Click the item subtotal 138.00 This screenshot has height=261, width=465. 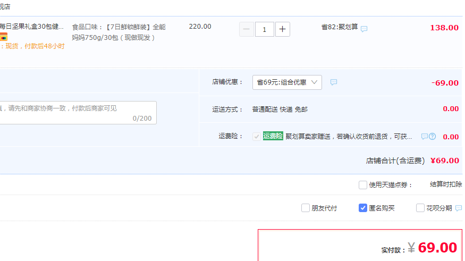[x=444, y=28]
